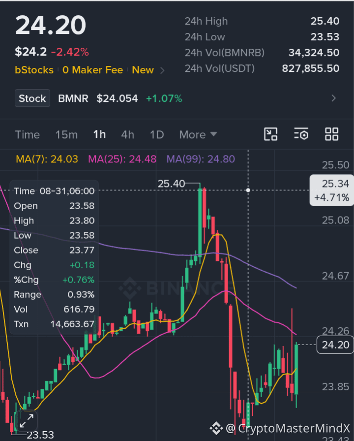
Task: Tap the 23.53 low marker on chart
Action: click(40, 435)
